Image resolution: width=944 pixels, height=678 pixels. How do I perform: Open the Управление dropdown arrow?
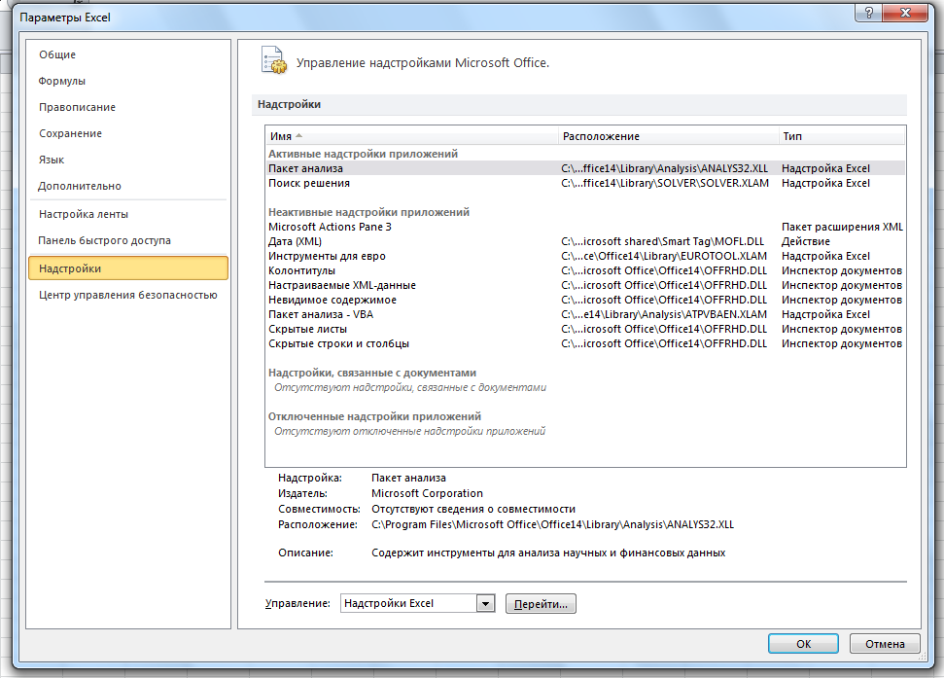(x=485, y=603)
